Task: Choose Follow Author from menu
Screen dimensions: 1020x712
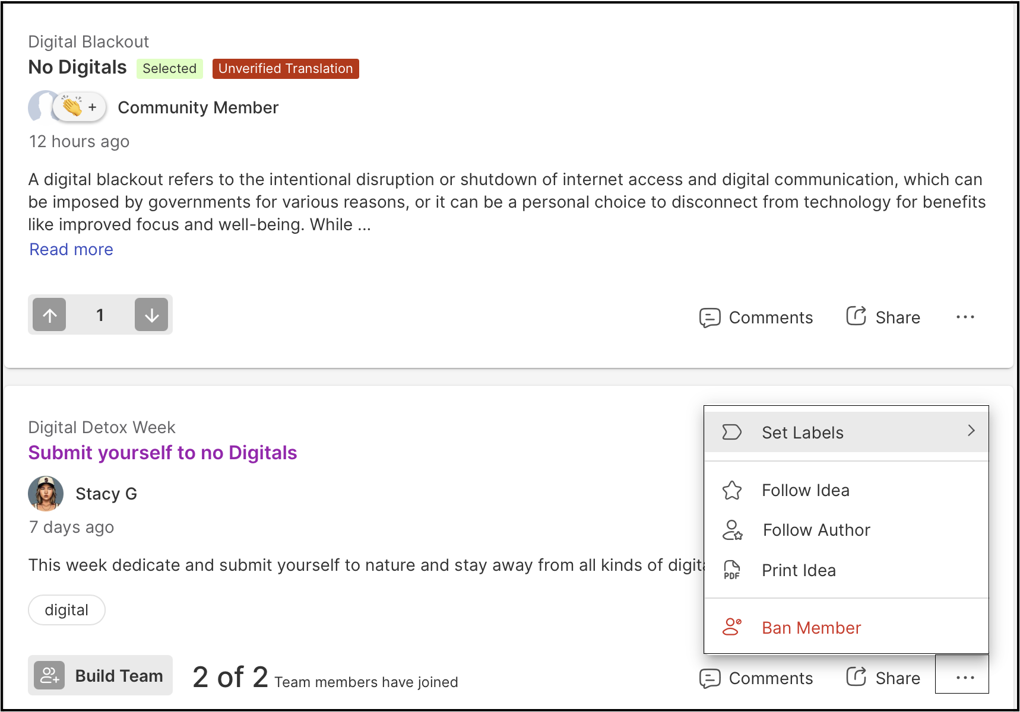Action: pyautogui.click(x=846, y=530)
